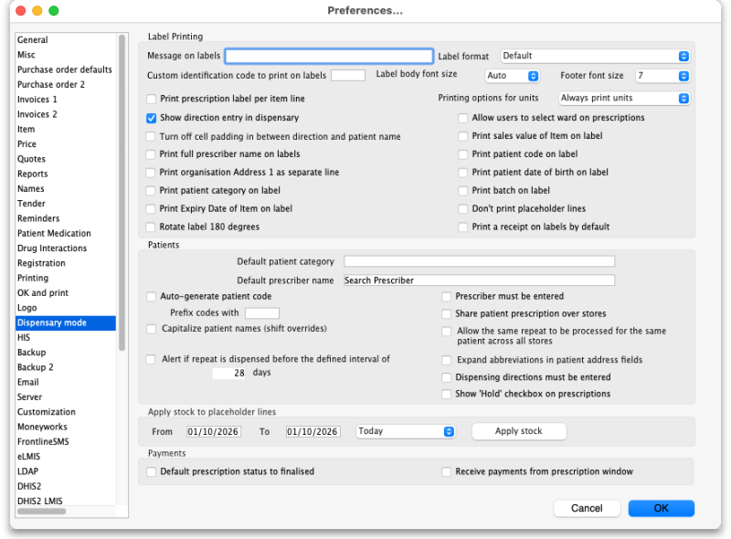Enable Print patient category on label
The height and width of the screenshot is (539, 731).
coord(151,191)
